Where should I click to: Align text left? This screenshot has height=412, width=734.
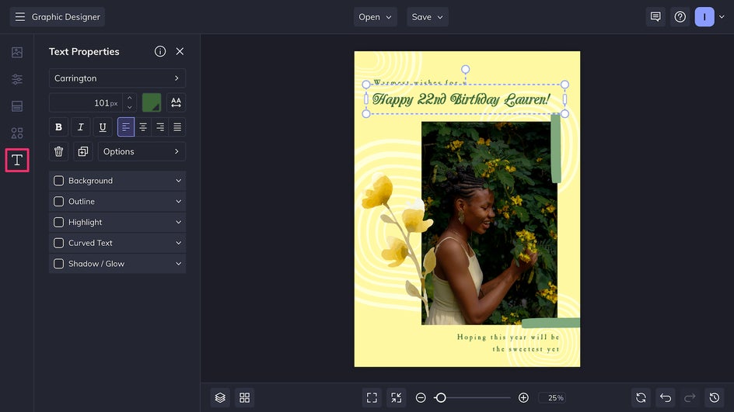[126, 127]
